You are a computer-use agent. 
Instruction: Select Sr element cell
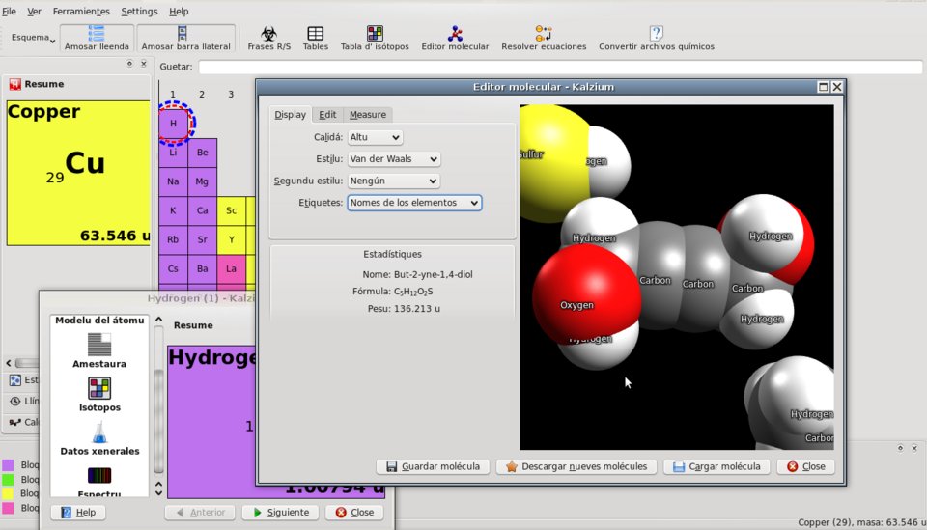tap(202, 239)
